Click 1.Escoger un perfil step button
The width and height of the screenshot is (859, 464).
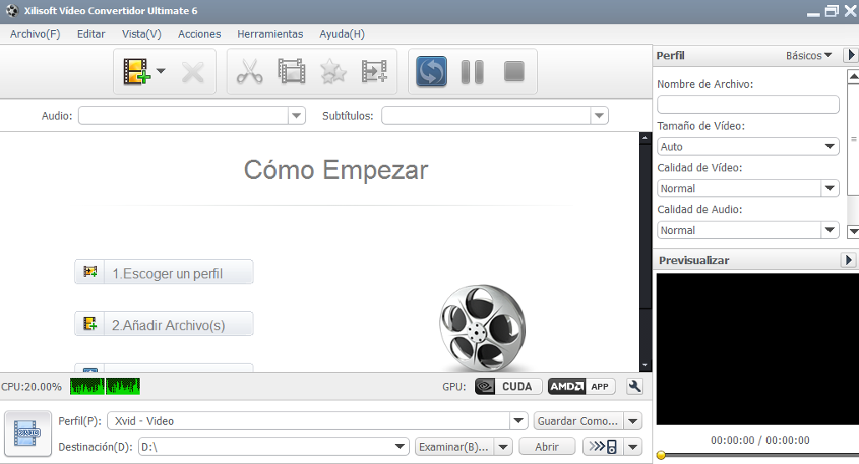pyautogui.click(x=164, y=273)
